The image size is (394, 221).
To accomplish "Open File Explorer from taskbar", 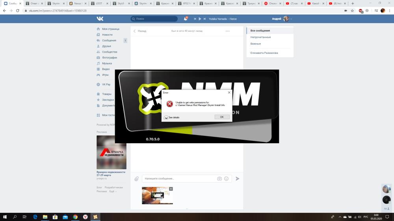I will (x=45, y=217).
